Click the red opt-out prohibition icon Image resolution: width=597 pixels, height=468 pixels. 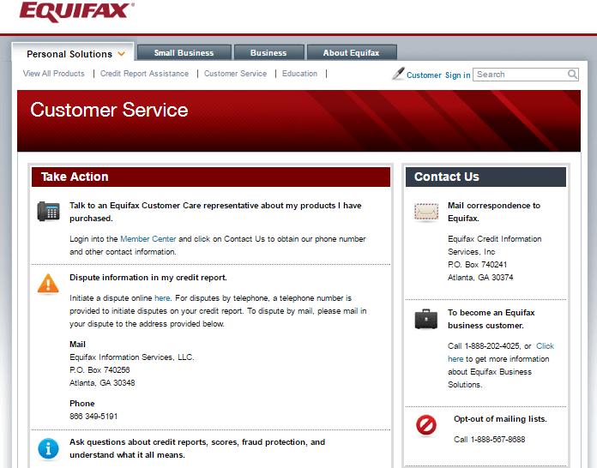(426, 425)
